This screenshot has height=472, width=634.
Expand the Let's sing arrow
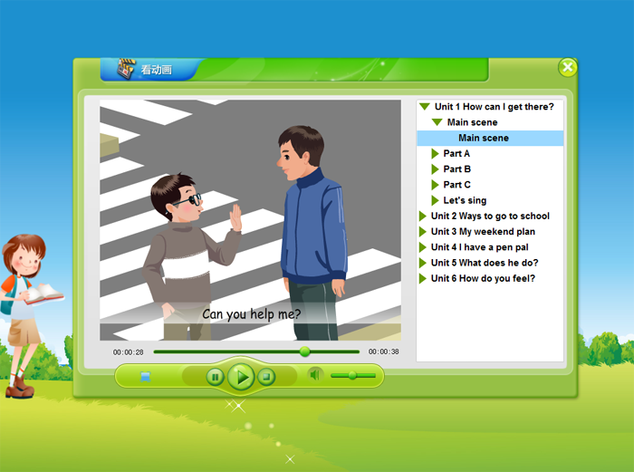pos(435,200)
